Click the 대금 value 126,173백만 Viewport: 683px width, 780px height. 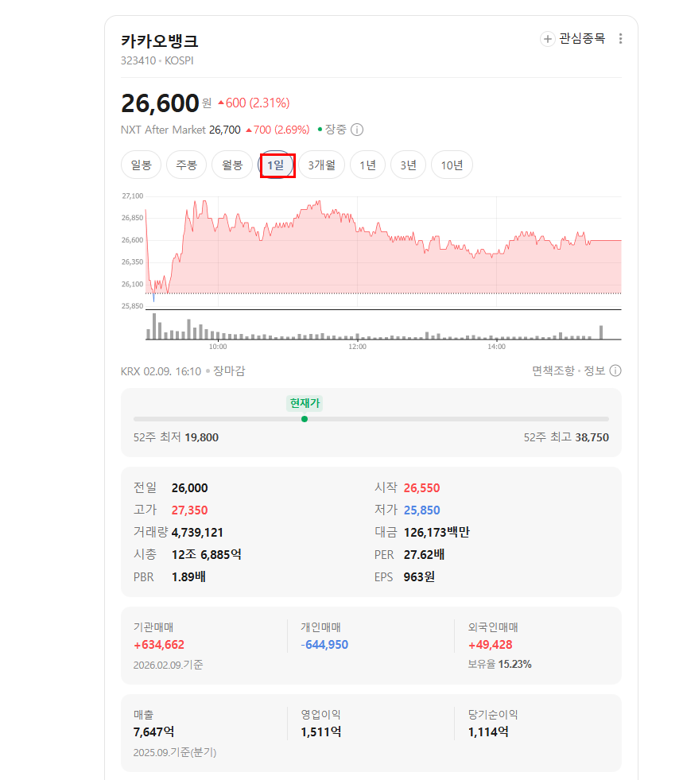coord(437,533)
